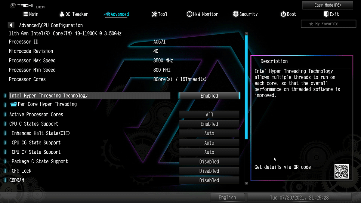
Task: Select the C6DRAM label
Action: 17,180
